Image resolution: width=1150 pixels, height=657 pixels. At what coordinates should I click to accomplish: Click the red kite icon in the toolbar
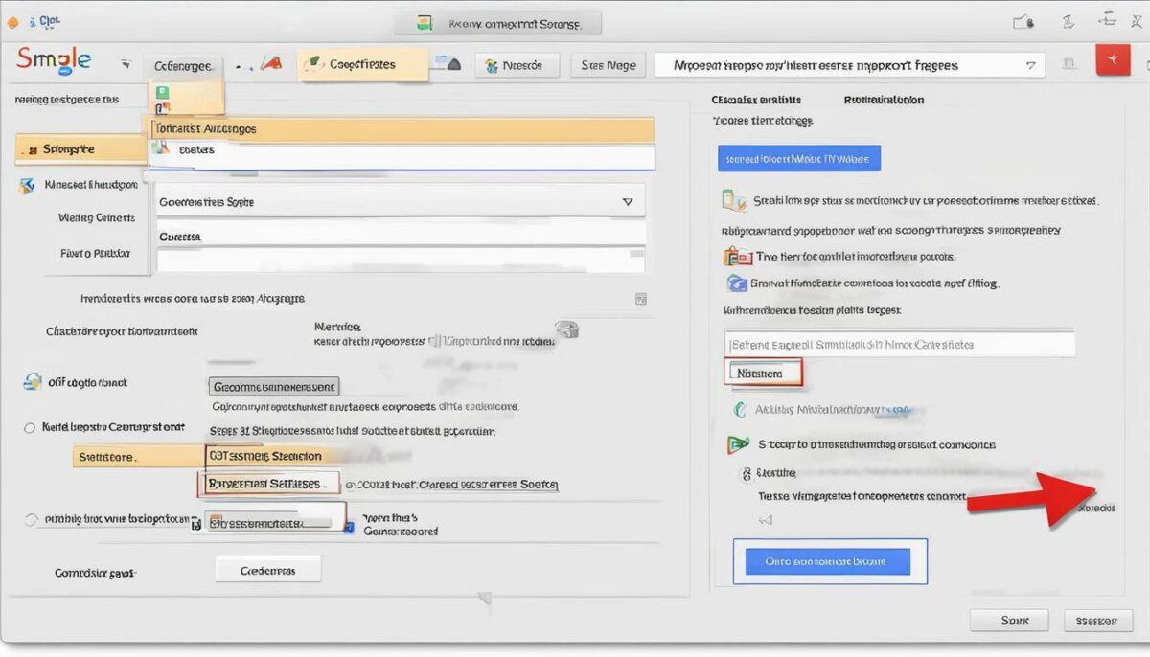tap(273, 64)
